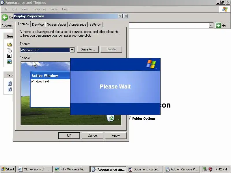Open the Start menu
The height and width of the screenshot is (173, 231).
tap(8, 169)
